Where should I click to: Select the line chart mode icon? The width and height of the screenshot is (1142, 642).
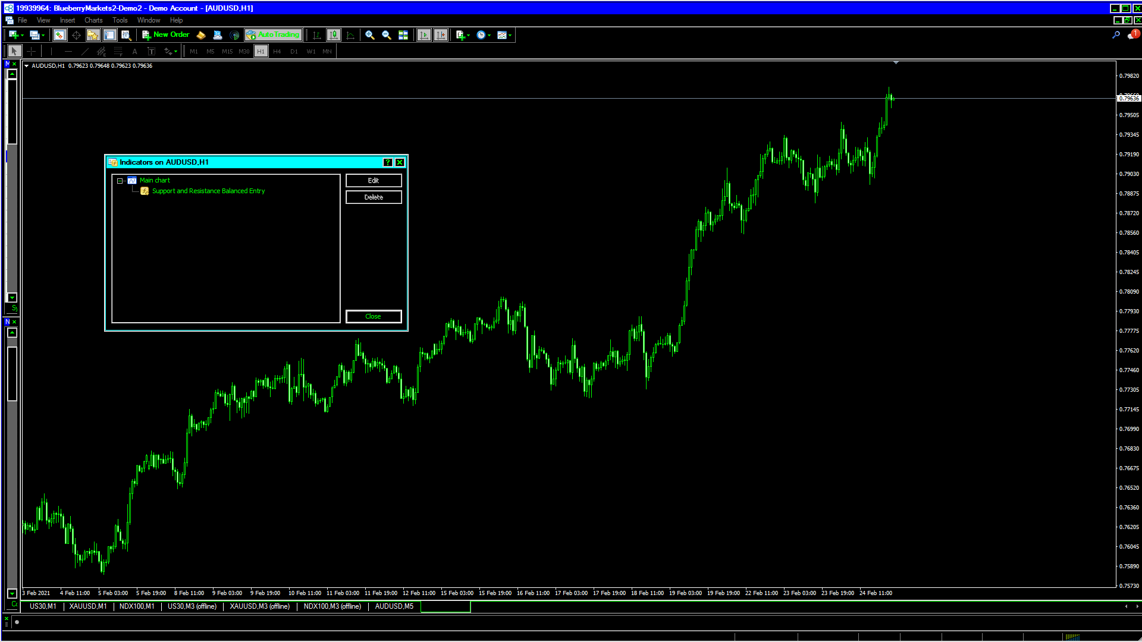click(350, 35)
